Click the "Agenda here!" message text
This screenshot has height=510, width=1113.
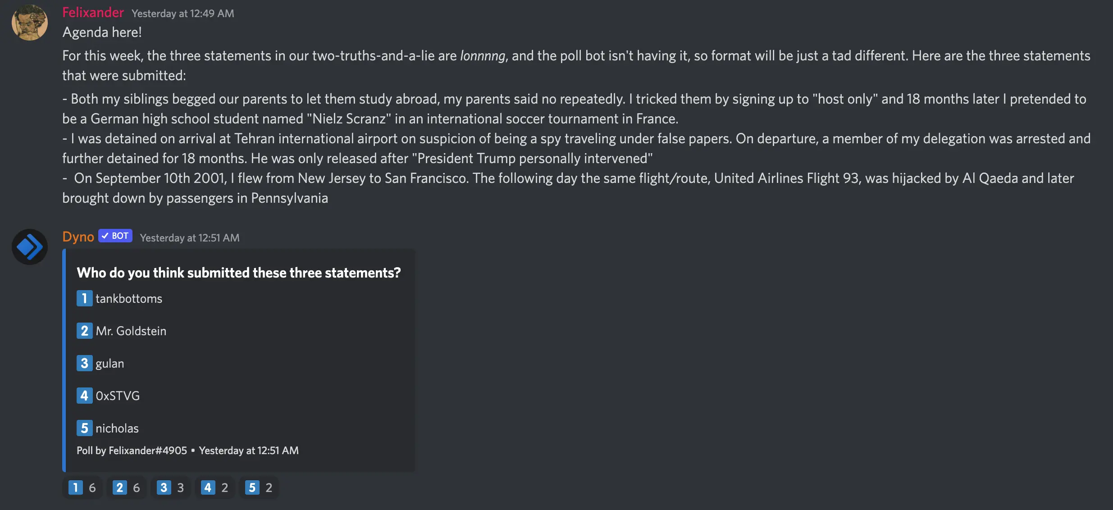point(102,32)
